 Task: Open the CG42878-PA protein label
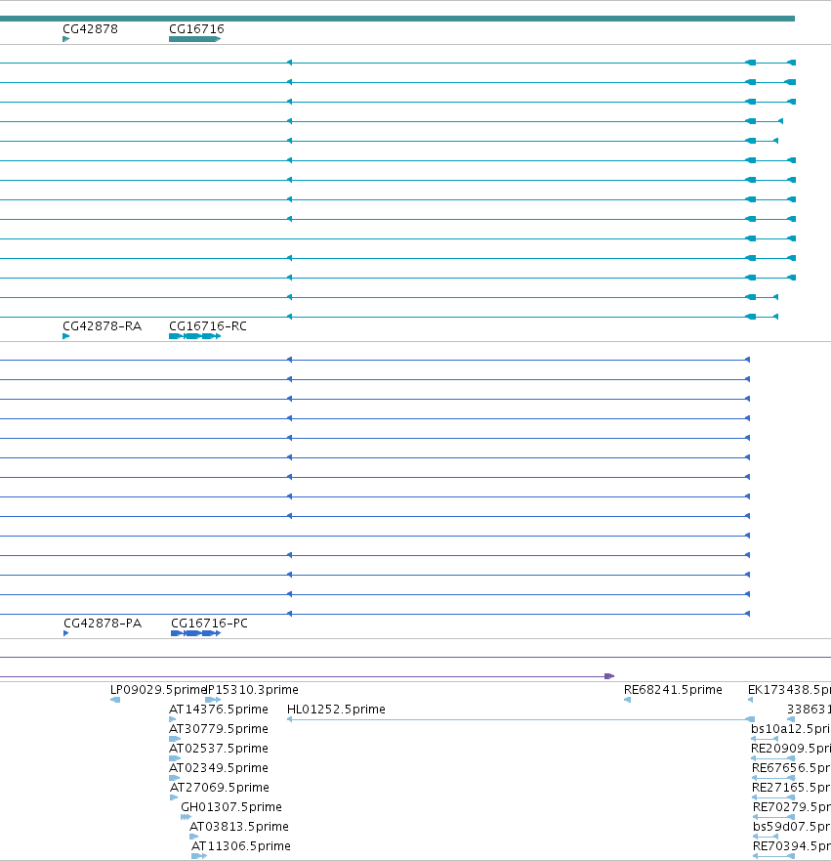coord(103,624)
